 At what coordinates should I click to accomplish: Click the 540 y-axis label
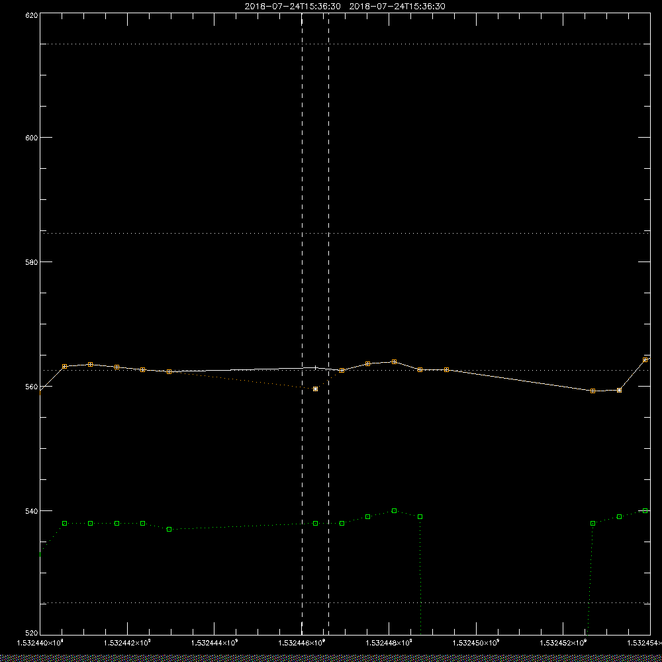[x=32, y=510]
